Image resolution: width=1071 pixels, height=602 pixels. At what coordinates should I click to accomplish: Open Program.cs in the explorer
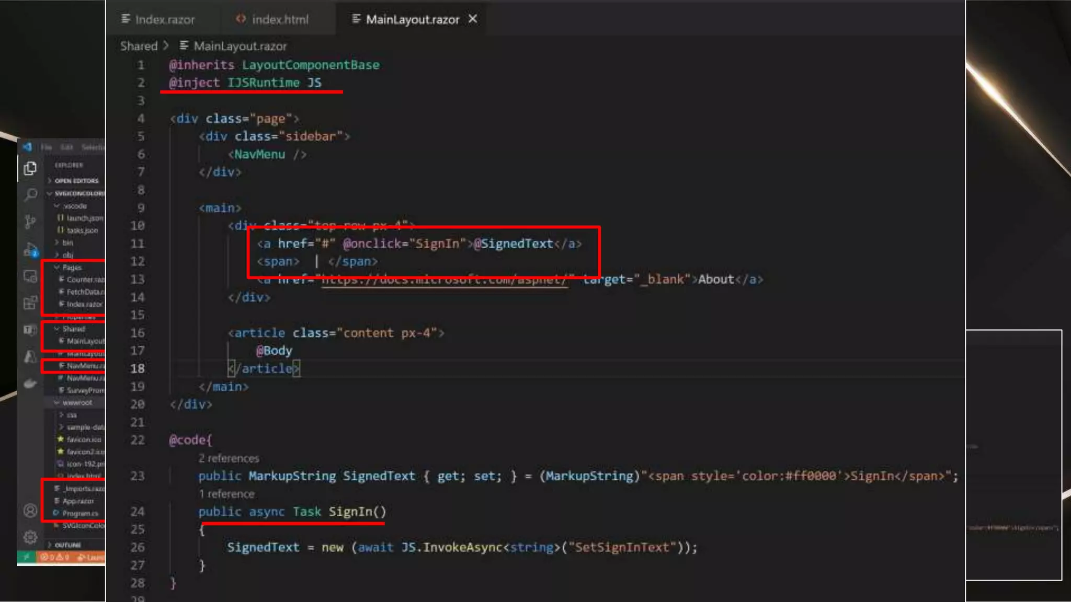coord(79,514)
